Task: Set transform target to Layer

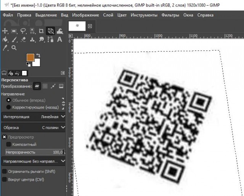Action: [37, 86]
